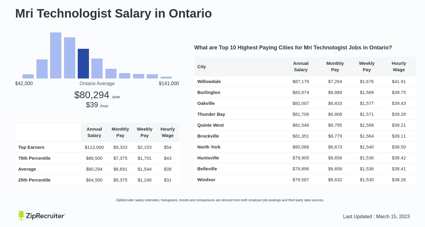Click the Oakville city name
Screen dimensions: 425x227
coord(206,103)
